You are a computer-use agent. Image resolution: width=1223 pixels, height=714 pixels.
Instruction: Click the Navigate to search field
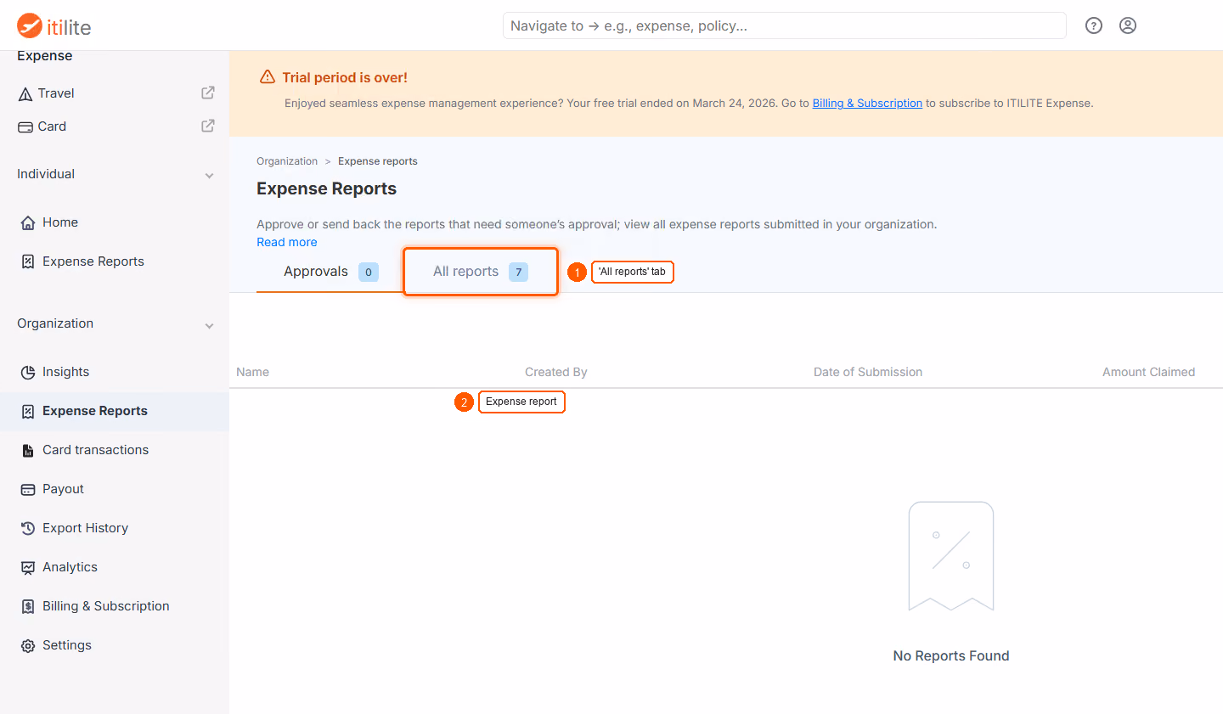click(785, 25)
